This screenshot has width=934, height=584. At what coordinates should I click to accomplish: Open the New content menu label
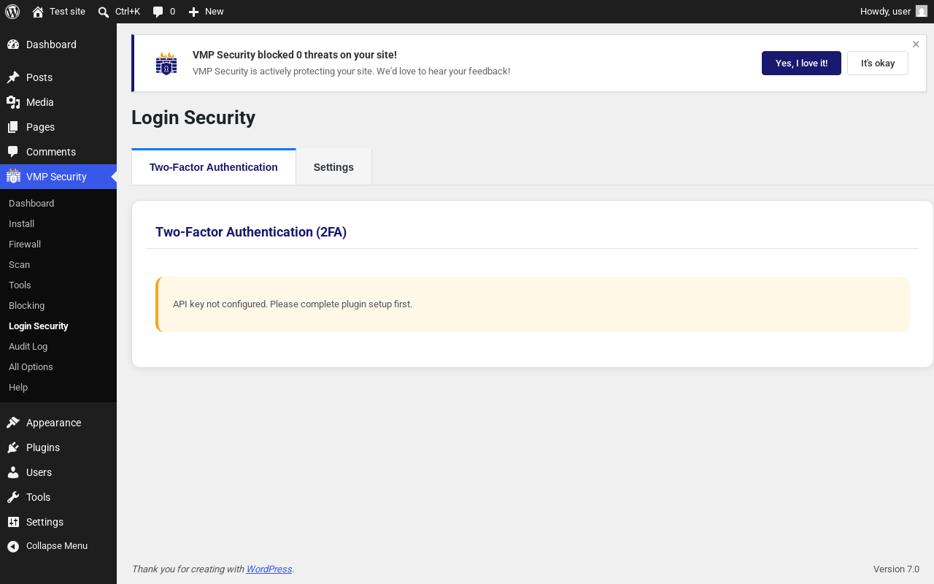[x=215, y=12]
